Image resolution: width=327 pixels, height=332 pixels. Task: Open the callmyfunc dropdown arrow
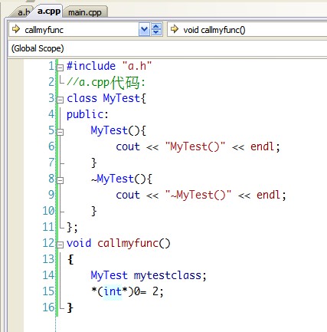[x=144, y=29]
